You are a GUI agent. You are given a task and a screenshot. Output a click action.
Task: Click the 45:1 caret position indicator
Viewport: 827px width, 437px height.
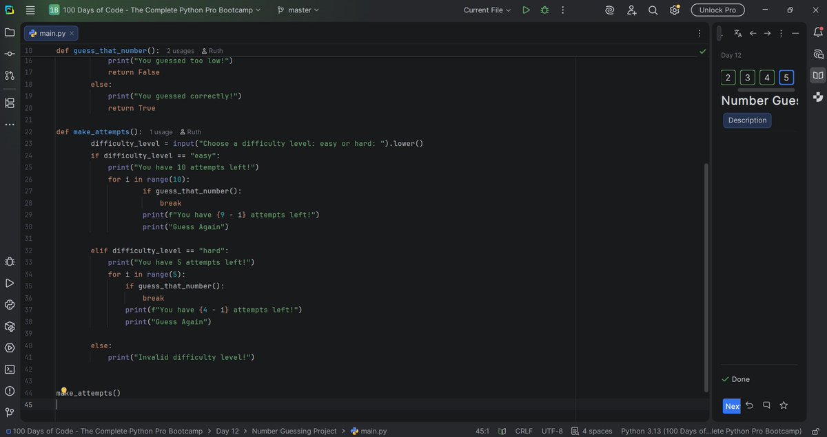pos(482,431)
